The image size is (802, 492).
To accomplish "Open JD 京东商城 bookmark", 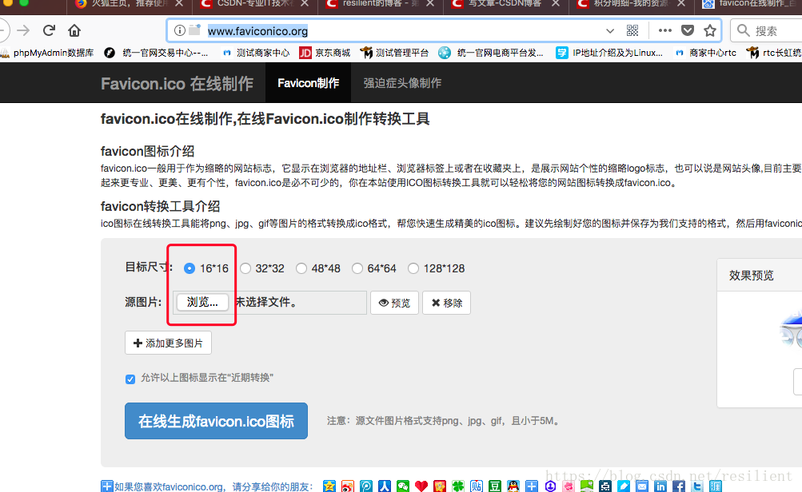I will click(x=325, y=53).
